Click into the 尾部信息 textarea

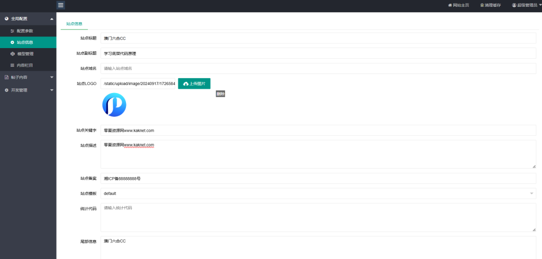pos(318,247)
